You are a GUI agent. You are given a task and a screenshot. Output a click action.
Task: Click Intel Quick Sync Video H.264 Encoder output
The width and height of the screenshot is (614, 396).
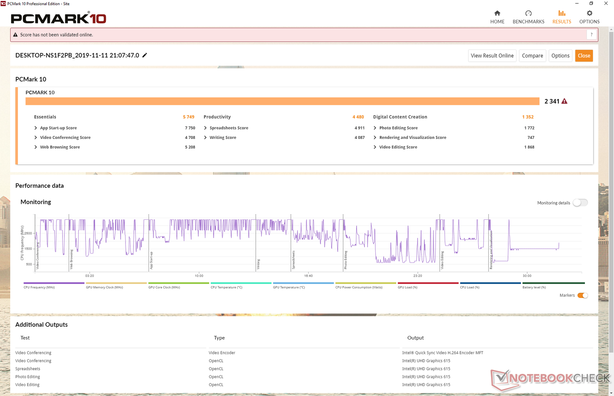click(x=442, y=353)
